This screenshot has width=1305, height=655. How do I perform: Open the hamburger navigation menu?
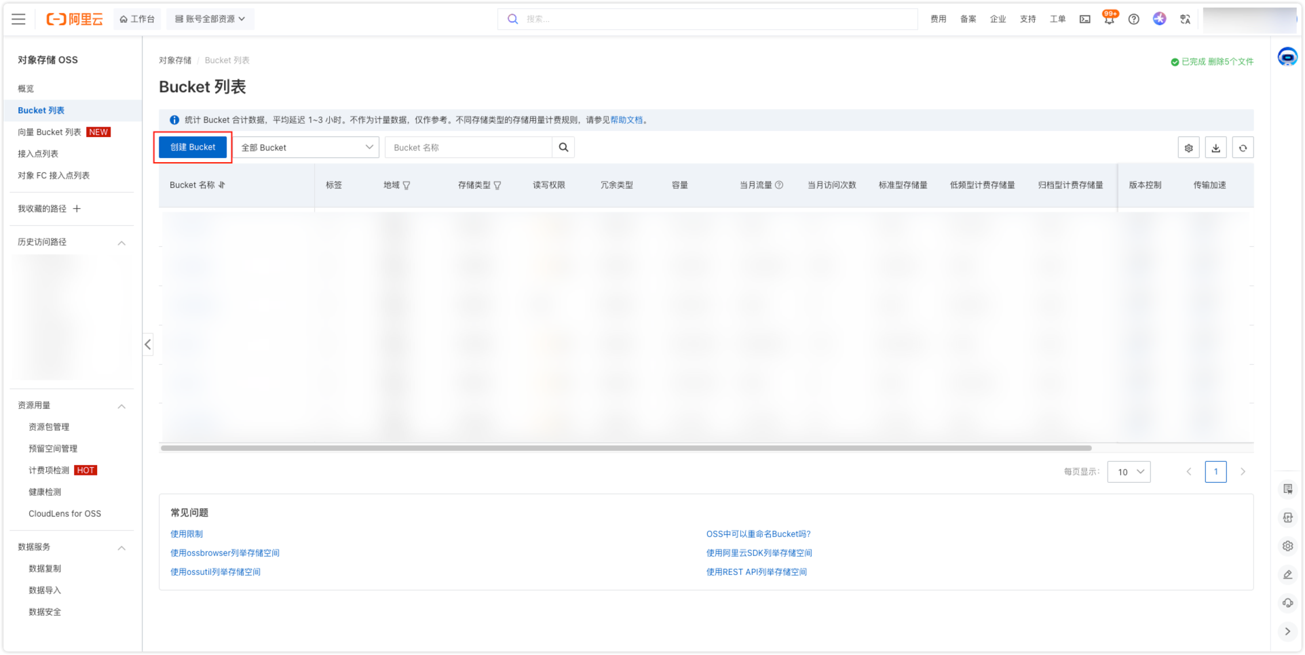pos(18,19)
